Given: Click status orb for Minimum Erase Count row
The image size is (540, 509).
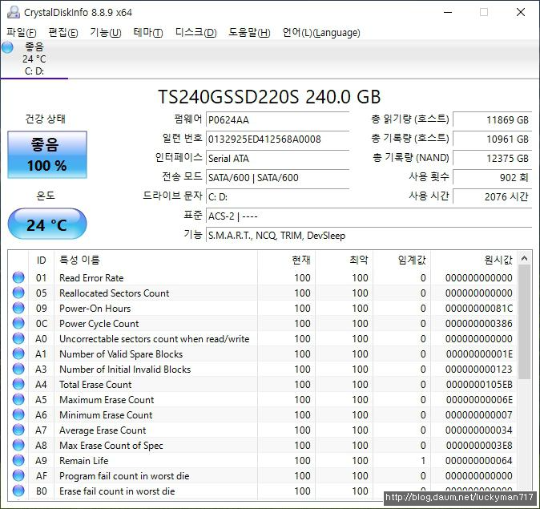Looking at the screenshot, I should click(x=18, y=414).
